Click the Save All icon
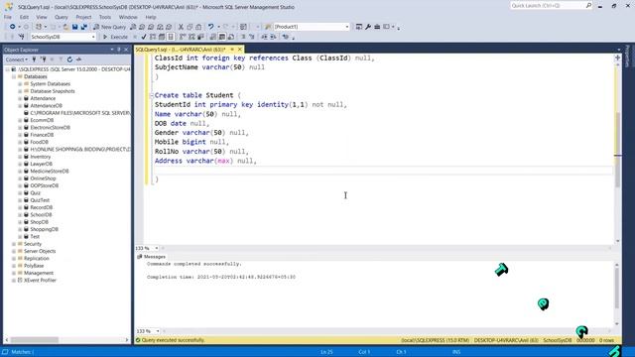 click(x=83, y=27)
